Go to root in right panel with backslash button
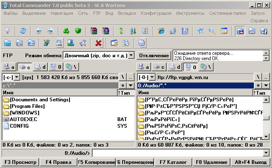This screenshot has height=168, width=272. [258, 77]
